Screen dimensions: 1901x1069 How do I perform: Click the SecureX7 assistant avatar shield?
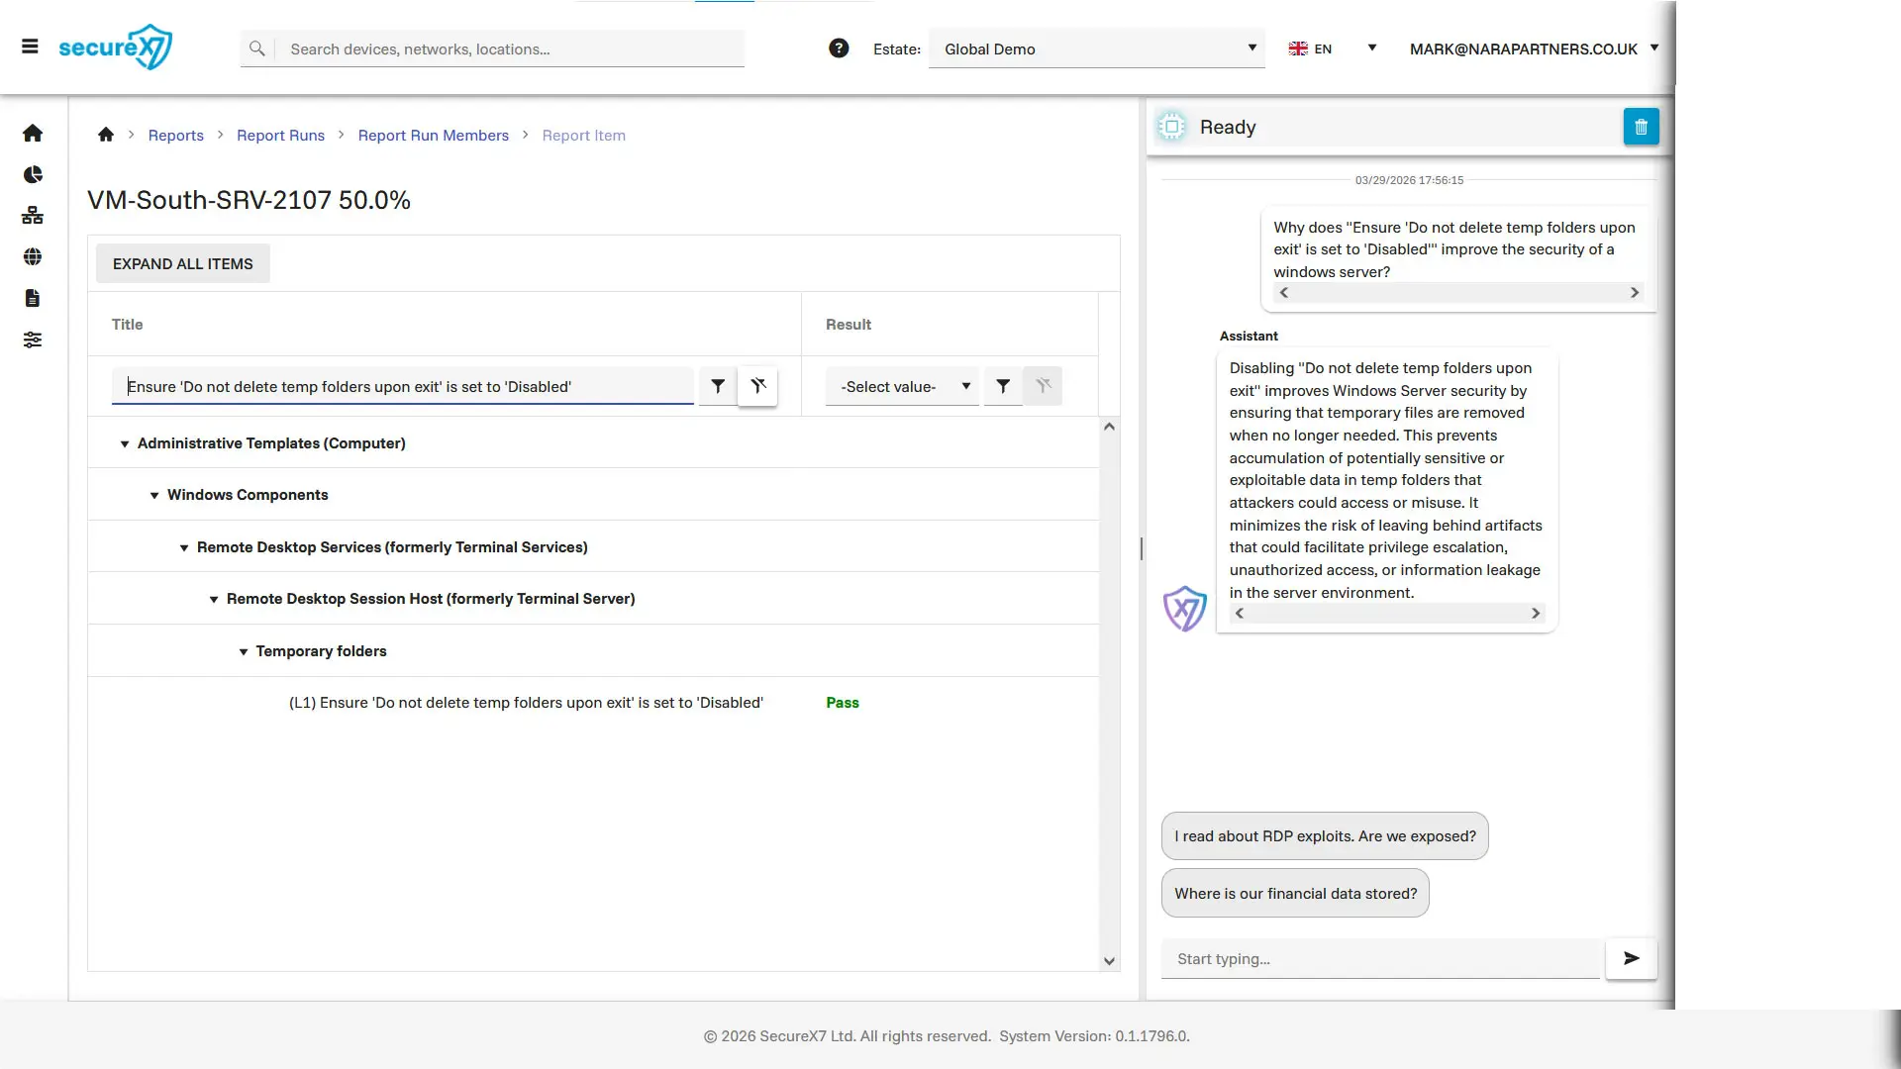[x=1184, y=608]
